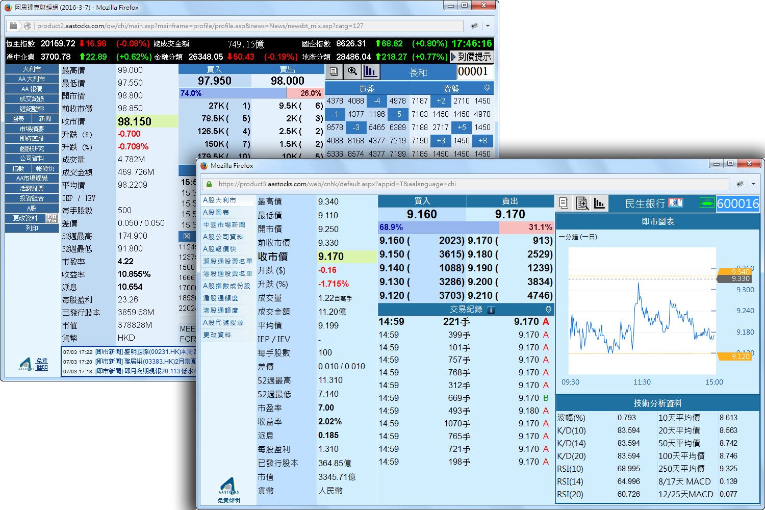Open 個股研究 sidebar item

pos(32,148)
